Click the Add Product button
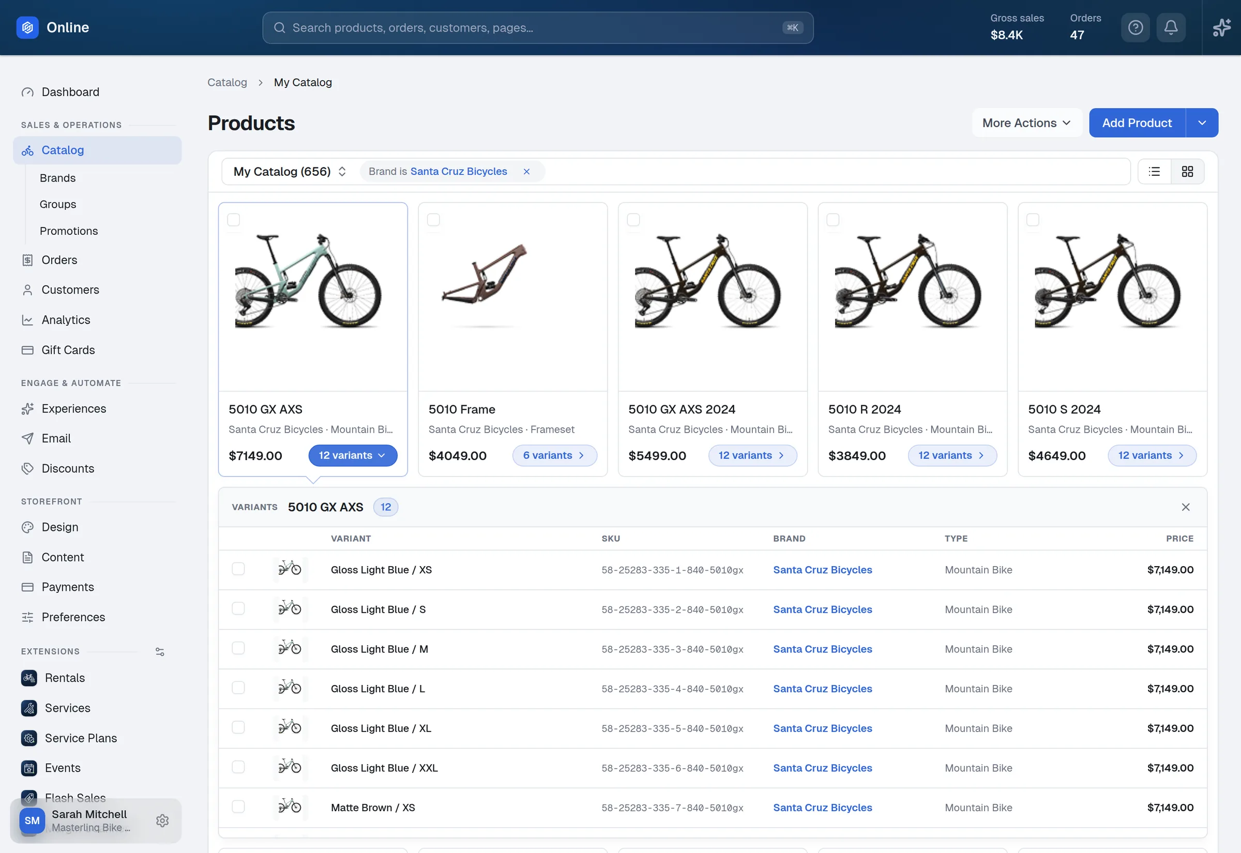Screen dimensions: 1241x853 1137,123
